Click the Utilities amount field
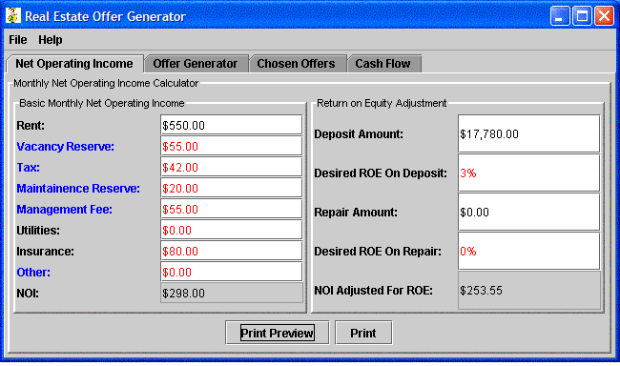 point(232,230)
